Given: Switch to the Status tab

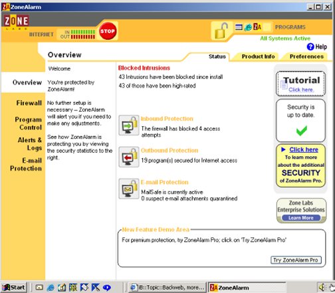Looking at the screenshot, I should [217, 56].
